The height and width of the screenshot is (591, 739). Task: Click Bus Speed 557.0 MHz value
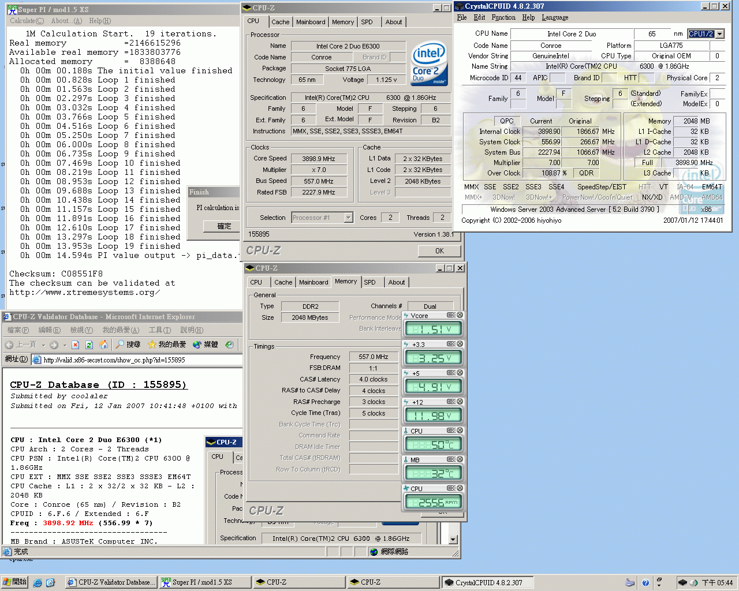point(318,181)
